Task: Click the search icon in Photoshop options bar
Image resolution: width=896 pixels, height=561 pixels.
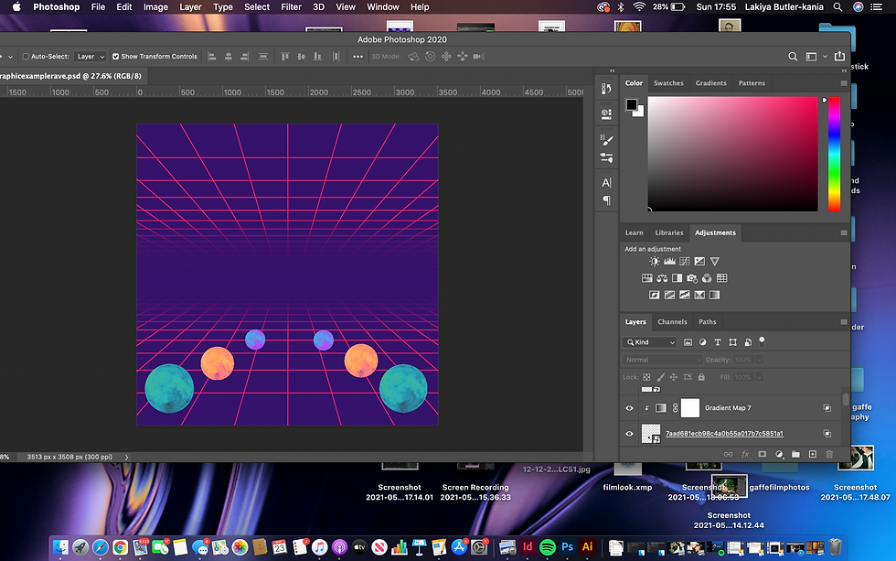Action: click(x=793, y=57)
